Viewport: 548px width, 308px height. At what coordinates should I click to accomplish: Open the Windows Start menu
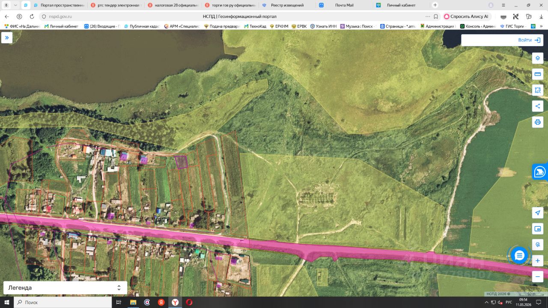click(7, 302)
